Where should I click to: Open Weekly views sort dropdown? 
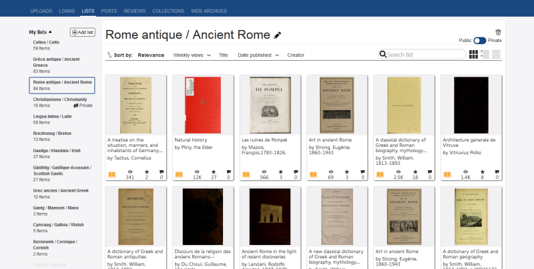point(192,55)
